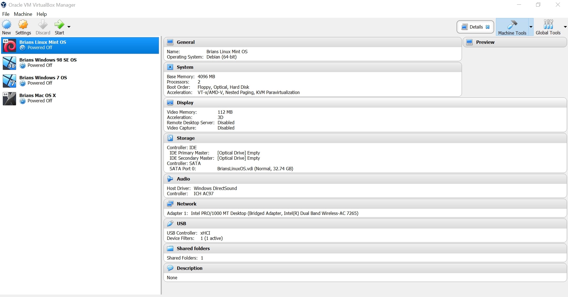568x297 pixels.
Task: Open the Display section header link
Action: point(185,103)
